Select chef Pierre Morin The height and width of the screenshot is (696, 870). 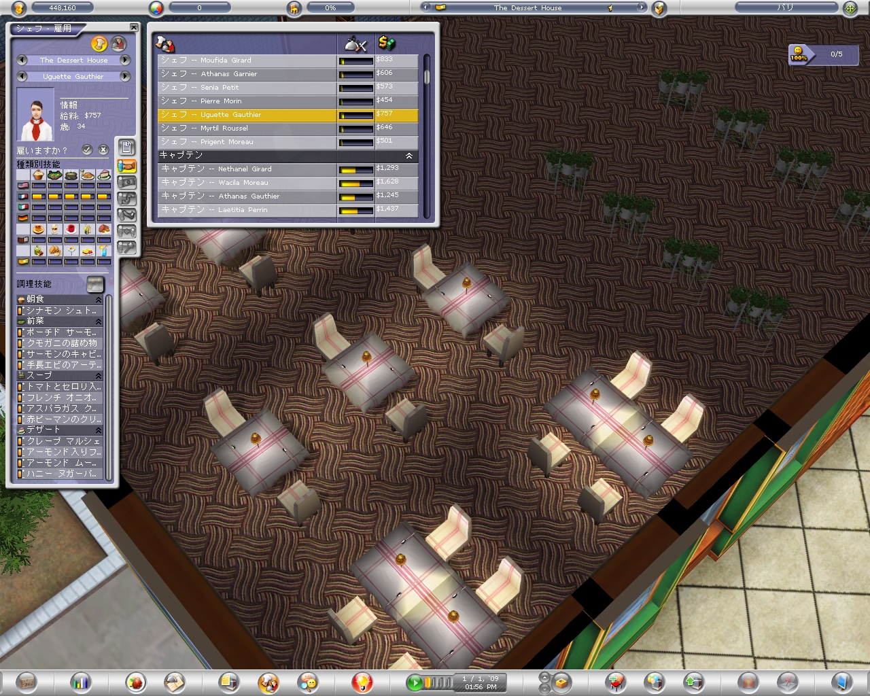pyautogui.click(x=288, y=101)
